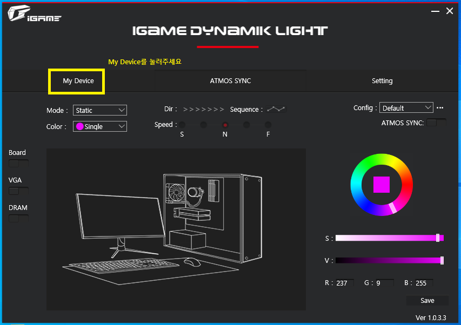Select the fastest speed point F

point(268,125)
